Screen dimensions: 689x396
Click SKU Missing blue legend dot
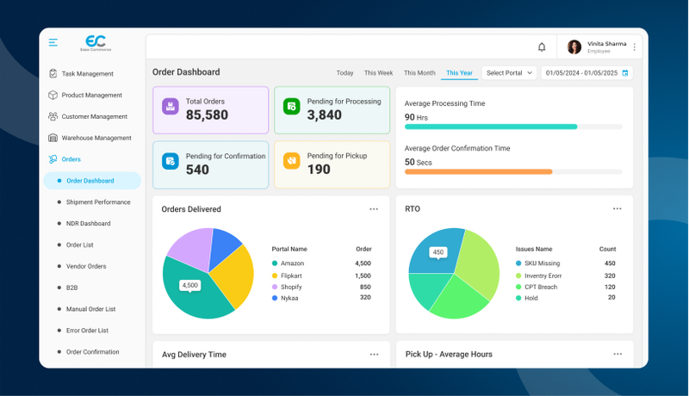(518, 263)
